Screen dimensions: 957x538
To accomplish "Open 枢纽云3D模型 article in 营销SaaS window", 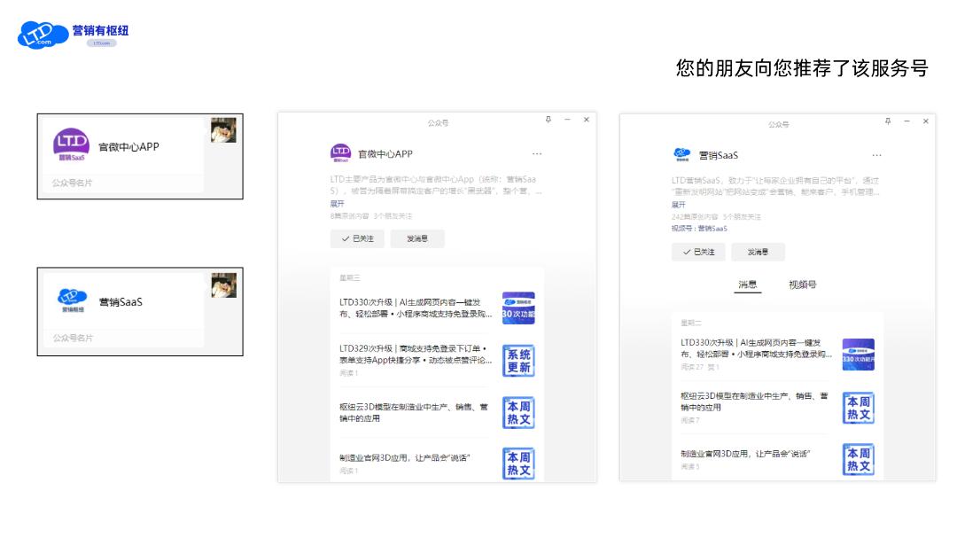I will [754, 402].
